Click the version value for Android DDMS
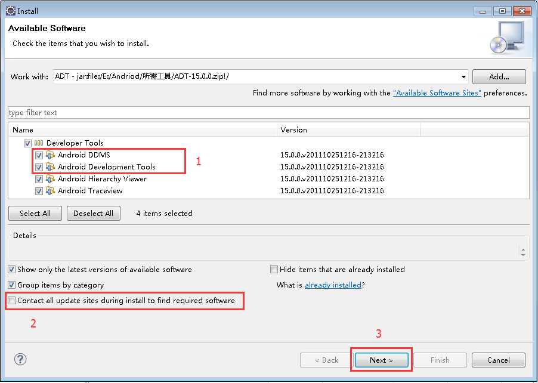 [332, 155]
